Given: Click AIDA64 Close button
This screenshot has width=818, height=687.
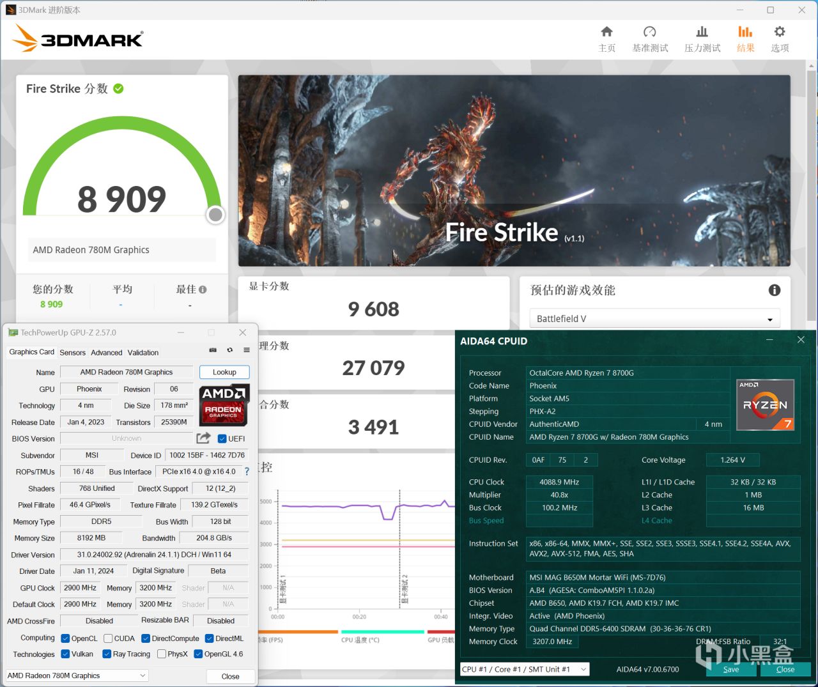Looking at the screenshot, I should point(785,669).
